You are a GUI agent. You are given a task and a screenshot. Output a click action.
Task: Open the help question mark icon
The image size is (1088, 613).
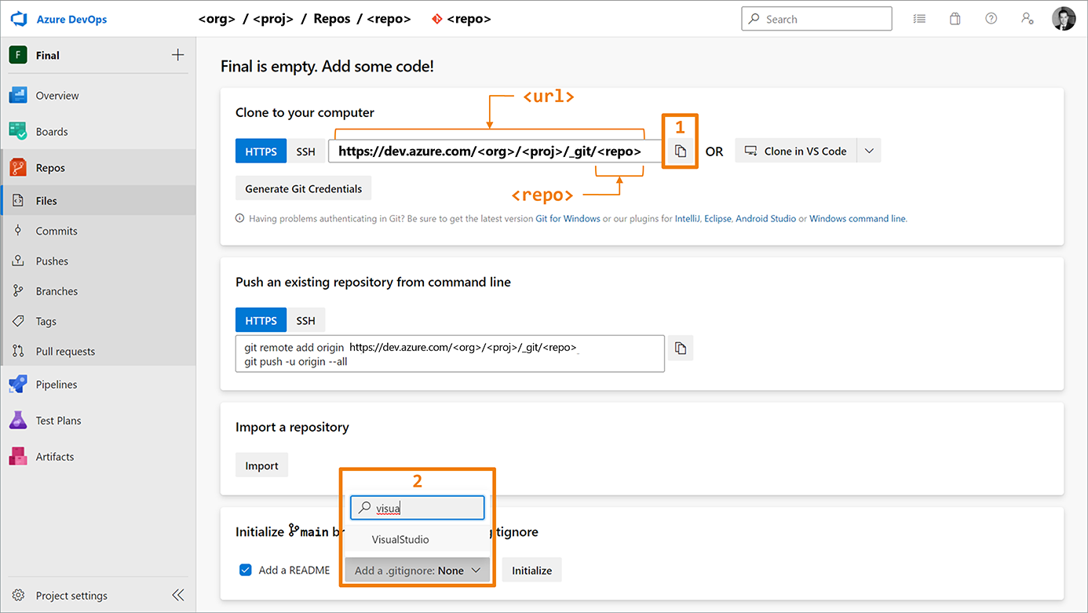click(991, 19)
